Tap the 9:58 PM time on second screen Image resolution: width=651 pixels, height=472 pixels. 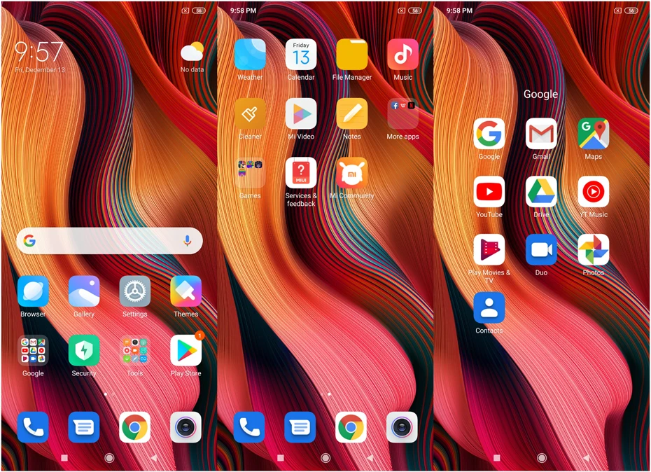click(x=244, y=11)
